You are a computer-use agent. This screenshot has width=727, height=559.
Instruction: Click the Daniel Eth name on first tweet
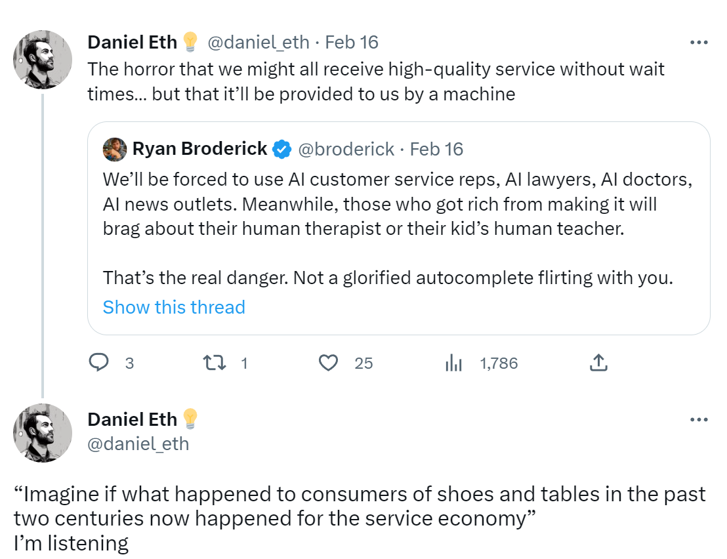(x=132, y=42)
